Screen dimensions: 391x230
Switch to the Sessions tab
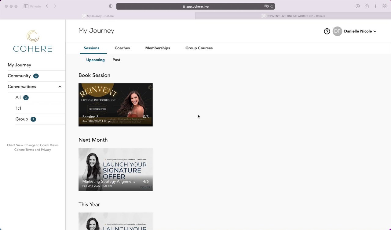click(x=91, y=48)
